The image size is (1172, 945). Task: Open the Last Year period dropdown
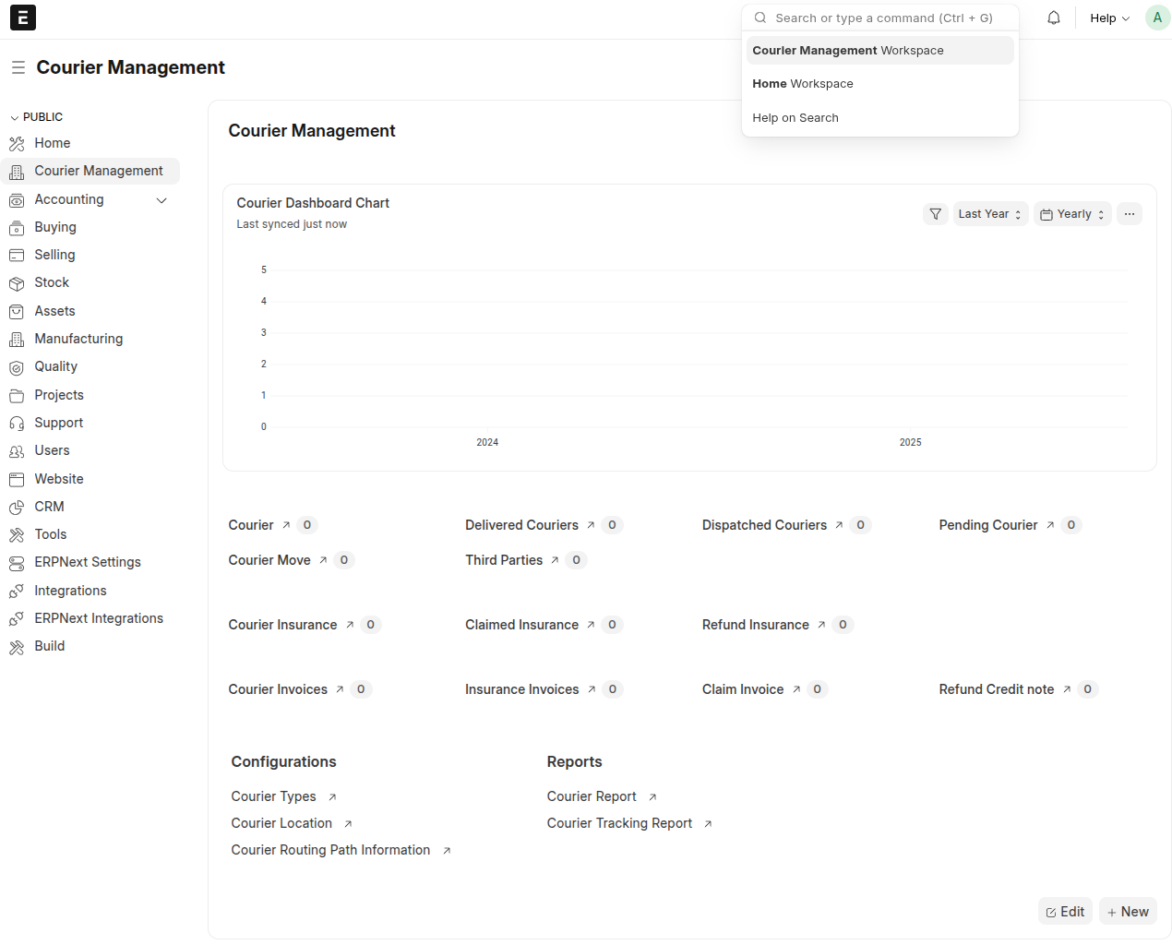pos(990,214)
